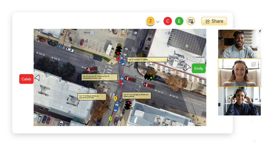Click the bottom traffic light showing red
Image resolution: width=267 pixels, height=147 pixels.
click(128, 105)
